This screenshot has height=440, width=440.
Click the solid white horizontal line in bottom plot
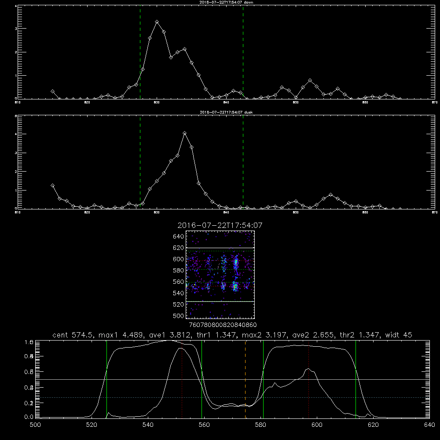tap(232, 379)
